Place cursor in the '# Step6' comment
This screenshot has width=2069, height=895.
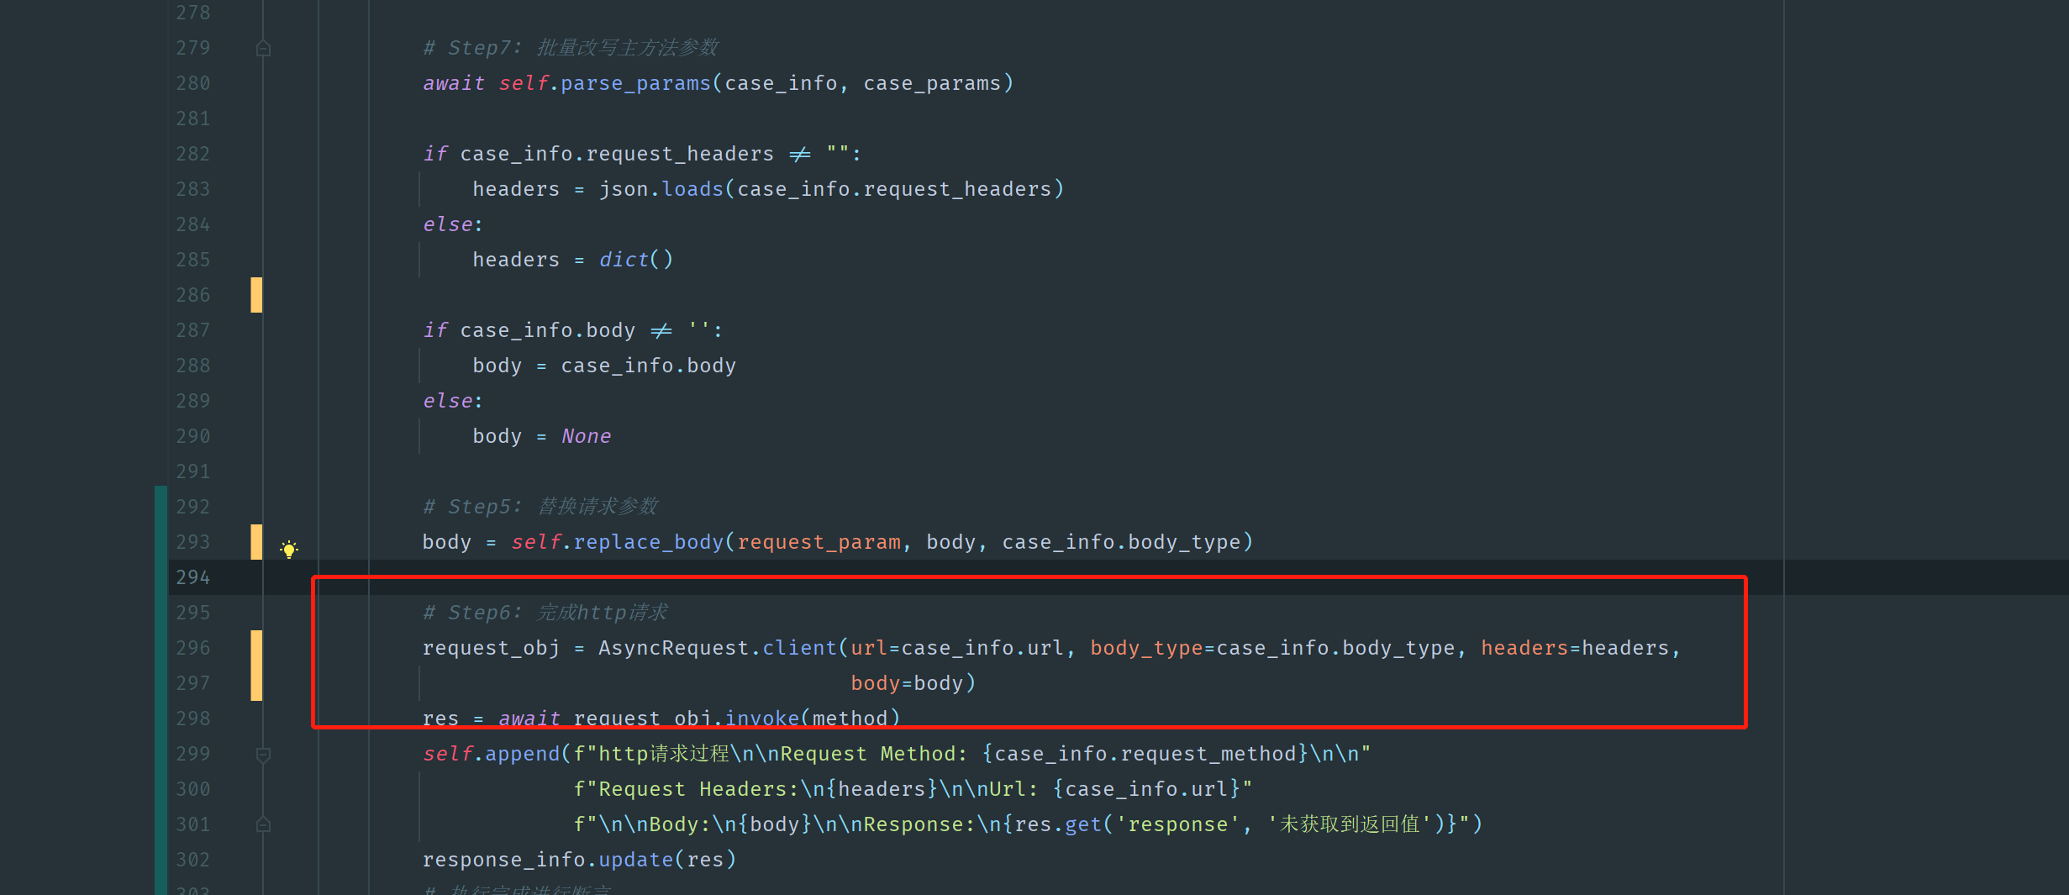545,613
